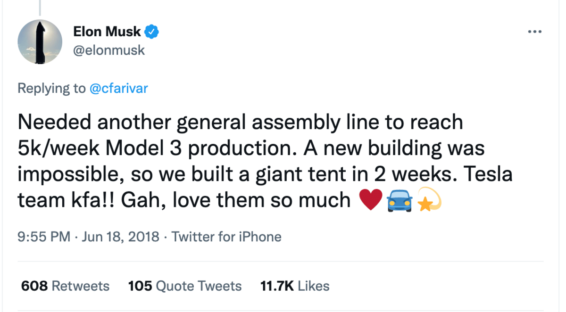Show the 11.7K Likes list
The image size is (566, 312).
click(x=295, y=286)
